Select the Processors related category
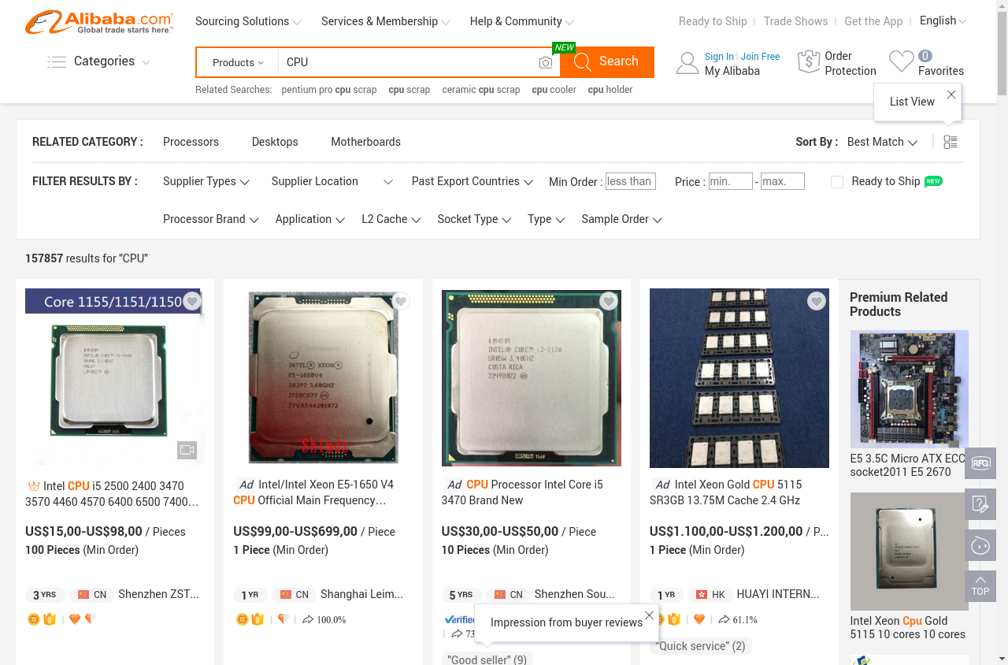Screen dimensions: 1008x665 [x=191, y=142]
